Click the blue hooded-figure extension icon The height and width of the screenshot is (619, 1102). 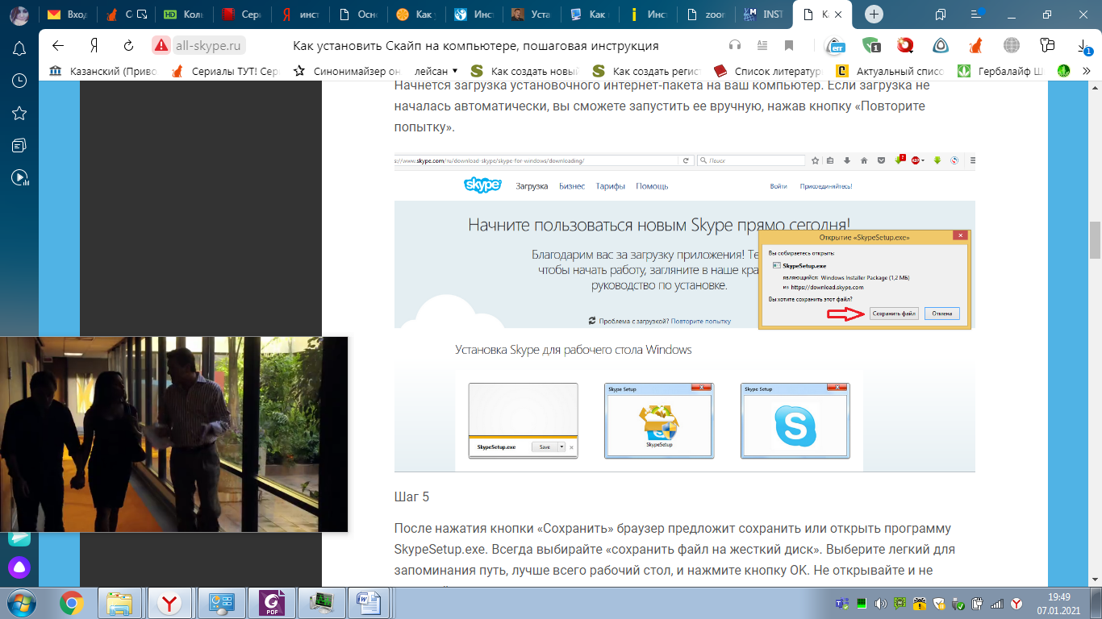pos(941,45)
